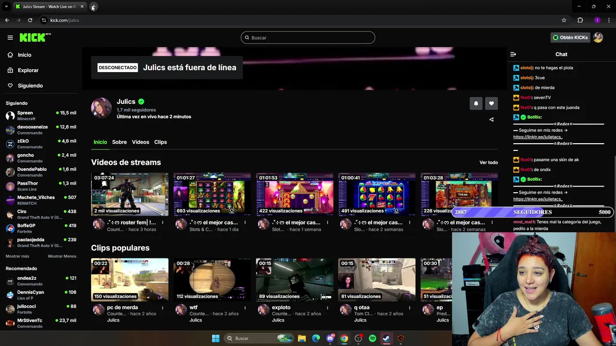Open the user profile avatar menu
Screen dimensions: 616x346
(x=598, y=37)
